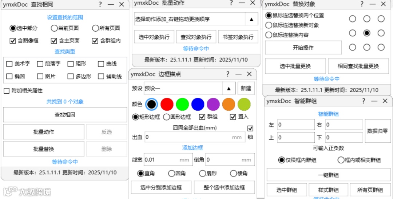This screenshot has width=393, height=199.
Task: Enable 椭圆 search type
Action: coord(16,76)
